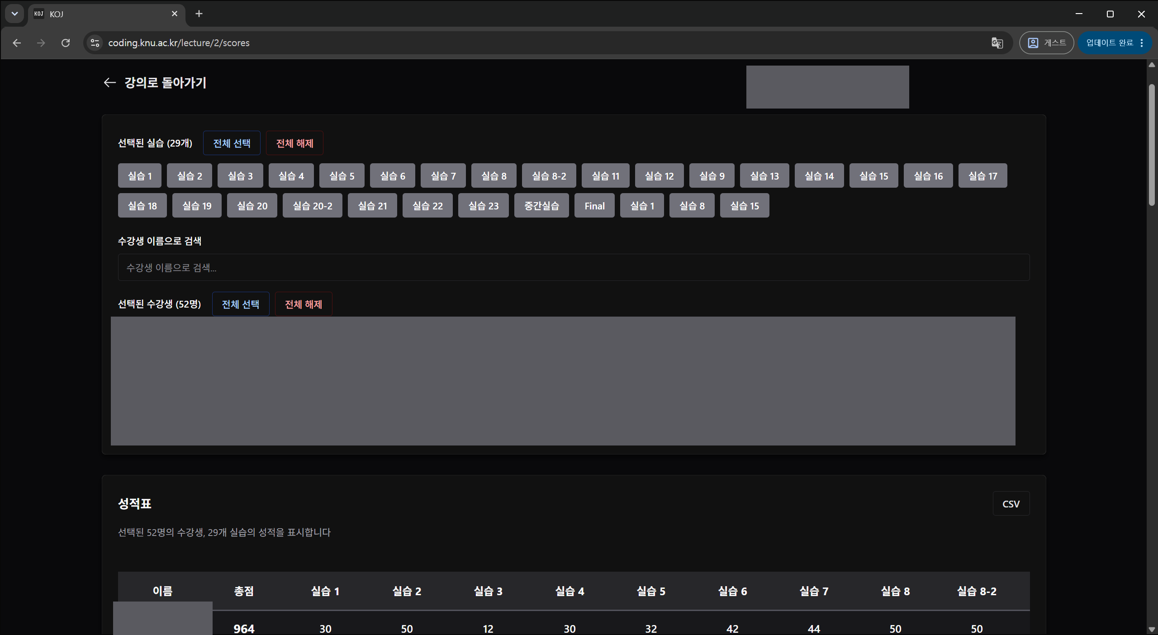Click the 실습 6 table column header
The image size is (1158, 635).
pyautogui.click(x=732, y=591)
